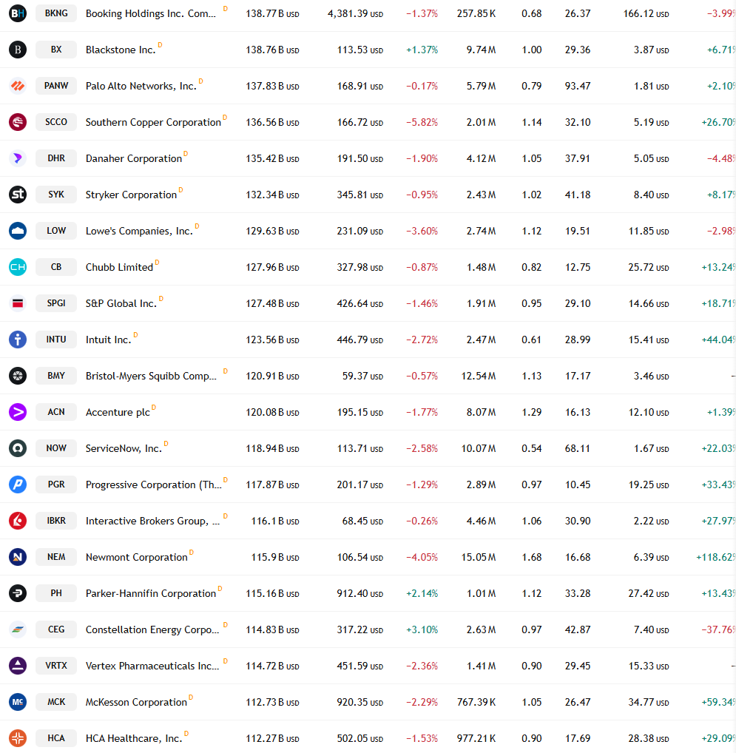Screen dimensions: 736x753
Task: Select the IBKR ticker badge
Action: click(x=56, y=521)
